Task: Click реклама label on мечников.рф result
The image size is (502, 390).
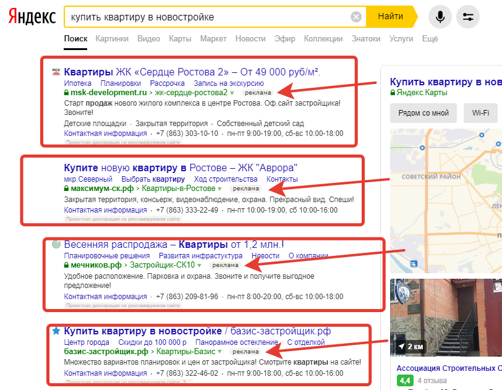Action: click(x=225, y=265)
